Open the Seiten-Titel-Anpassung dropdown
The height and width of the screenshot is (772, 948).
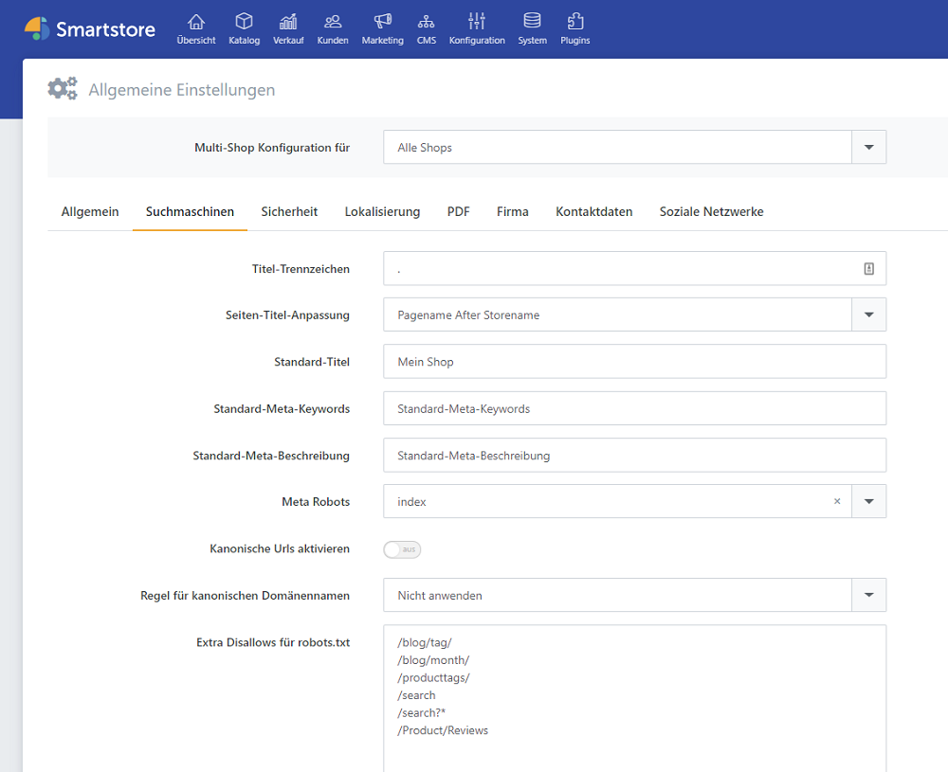point(868,315)
